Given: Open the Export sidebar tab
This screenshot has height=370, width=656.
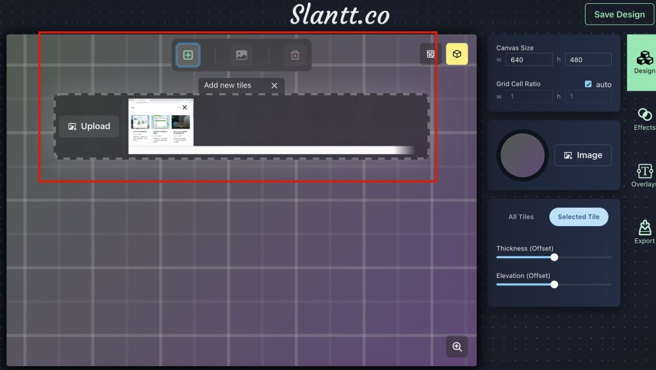Looking at the screenshot, I should 644,232.
